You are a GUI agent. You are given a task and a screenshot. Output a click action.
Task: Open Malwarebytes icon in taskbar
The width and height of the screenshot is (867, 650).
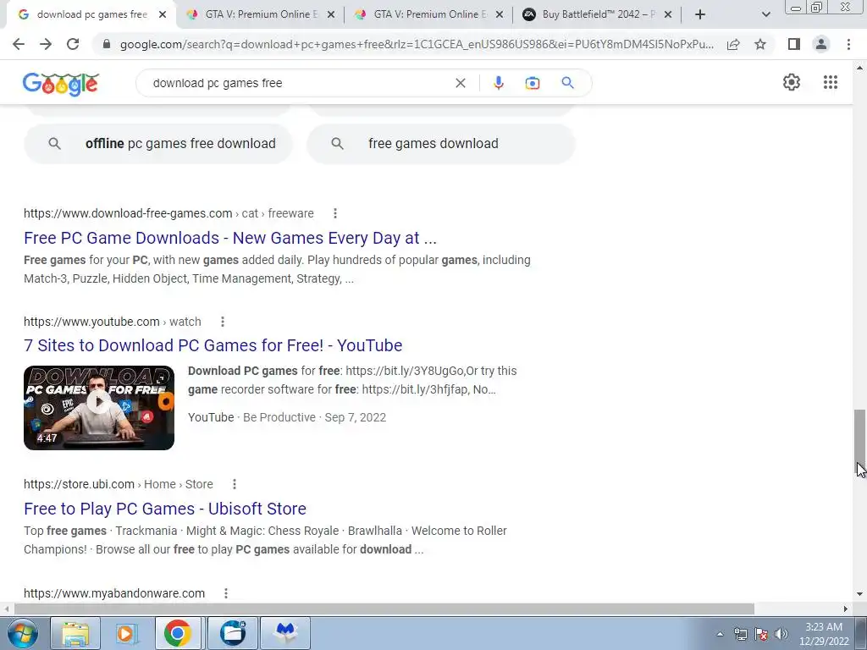click(x=286, y=633)
